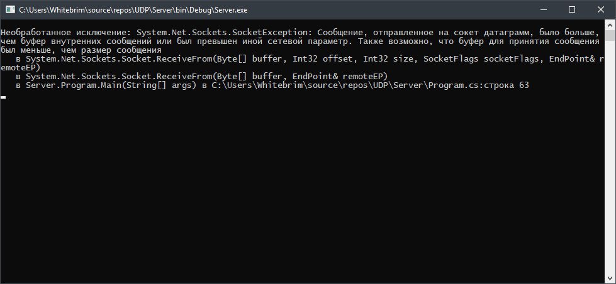This screenshot has height=284, width=616.
Task: Click the 'Необработанное исключение' text
Action: (x=66, y=33)
